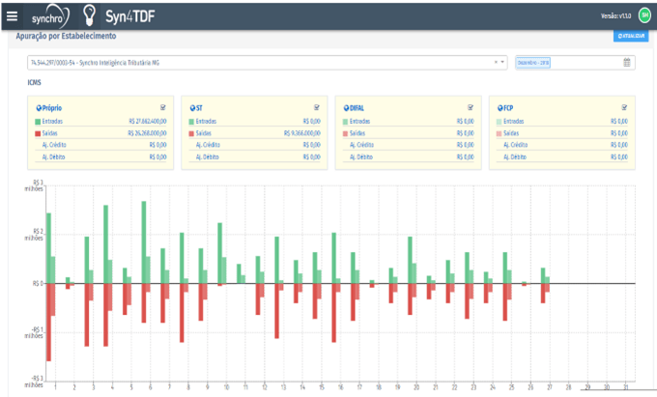
Task: Click the info icon beside DIFAL
Action: pos(346,108)
